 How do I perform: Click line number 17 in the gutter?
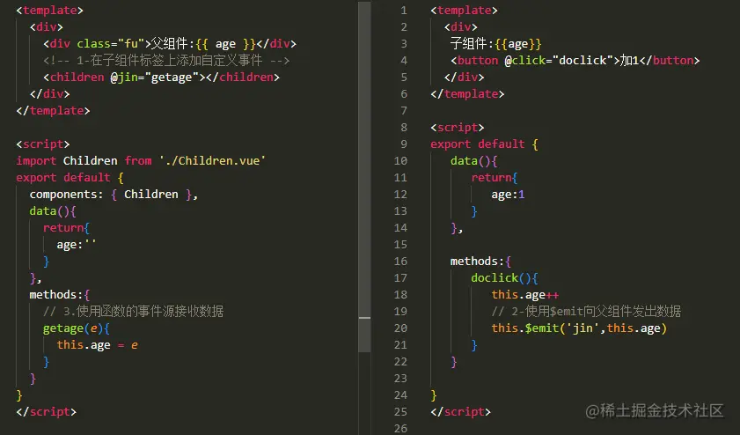[400, 278]
